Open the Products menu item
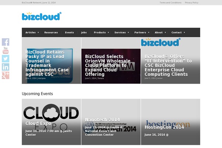The image size is (222, 148). 100,33
